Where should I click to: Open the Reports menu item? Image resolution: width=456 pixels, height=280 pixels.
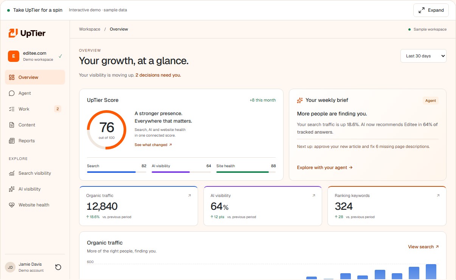point(35,141)
